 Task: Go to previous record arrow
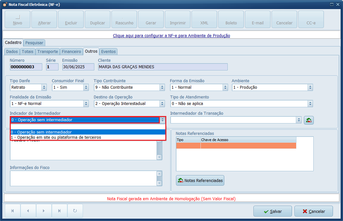(28, 211)
